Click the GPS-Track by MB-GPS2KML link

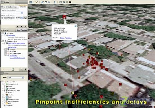click(17, 43)
